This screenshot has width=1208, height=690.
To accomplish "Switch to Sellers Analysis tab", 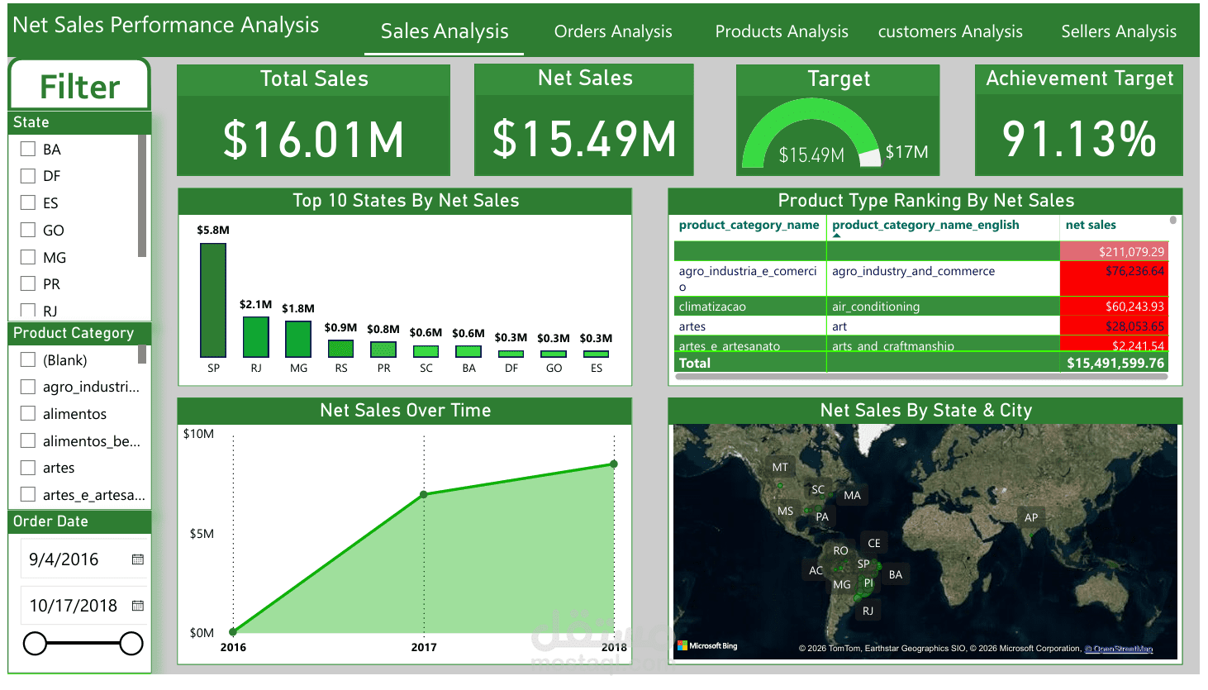I will point(1119,31).
